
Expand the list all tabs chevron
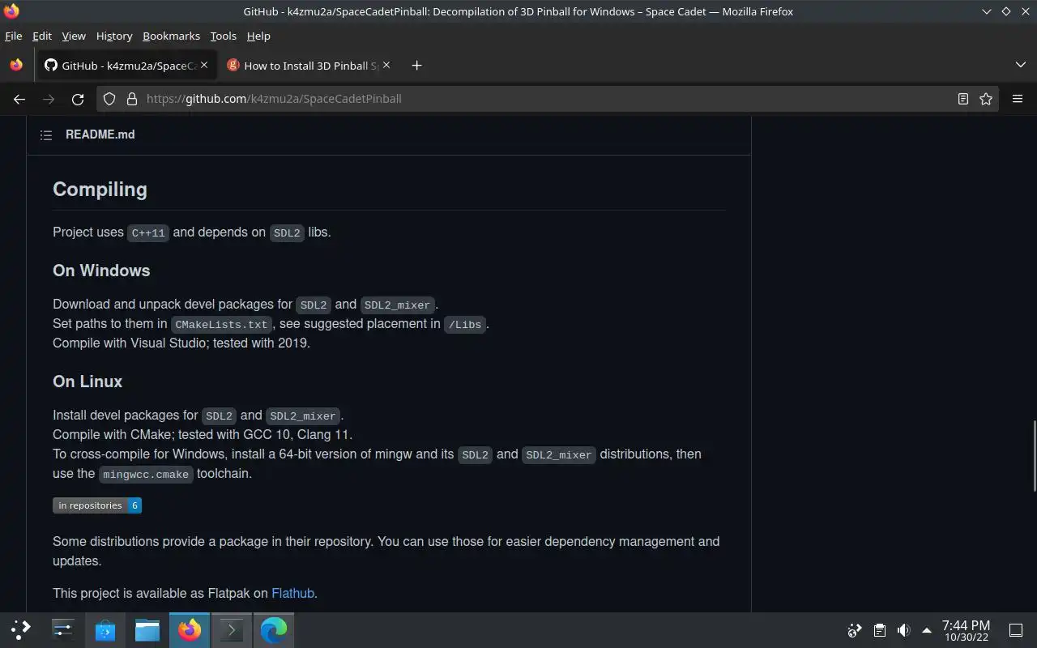1020,66
